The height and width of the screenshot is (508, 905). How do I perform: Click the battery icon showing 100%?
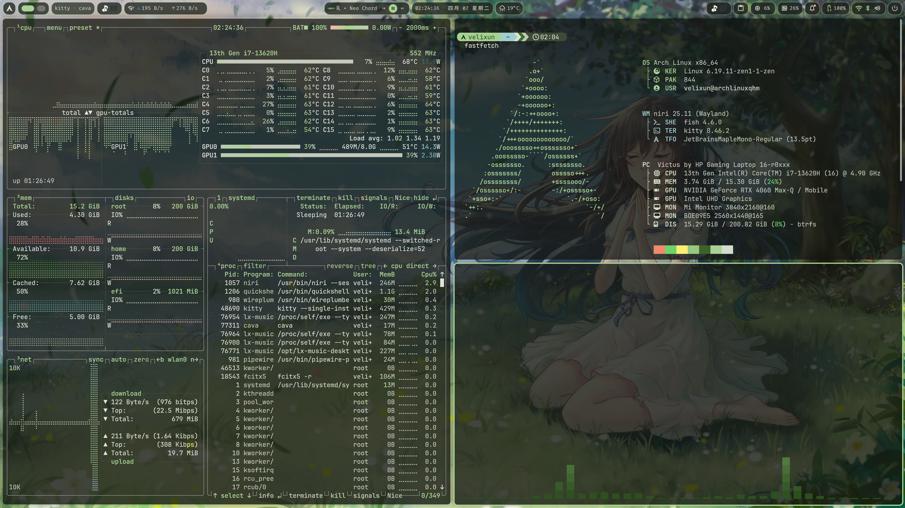pos(829,8)
